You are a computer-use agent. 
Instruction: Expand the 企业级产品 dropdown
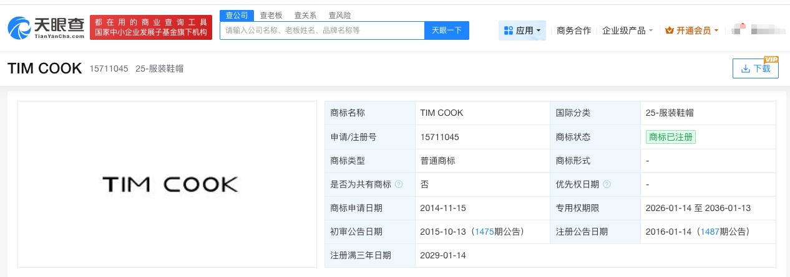point(627,30)
